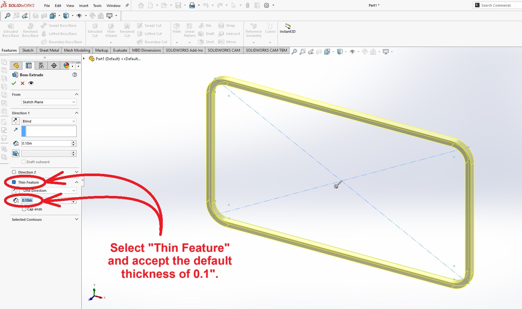This screenshot has height=309, width=522.
Task: Enable the Direction 2 checkbox
Action: click(14, 172)
